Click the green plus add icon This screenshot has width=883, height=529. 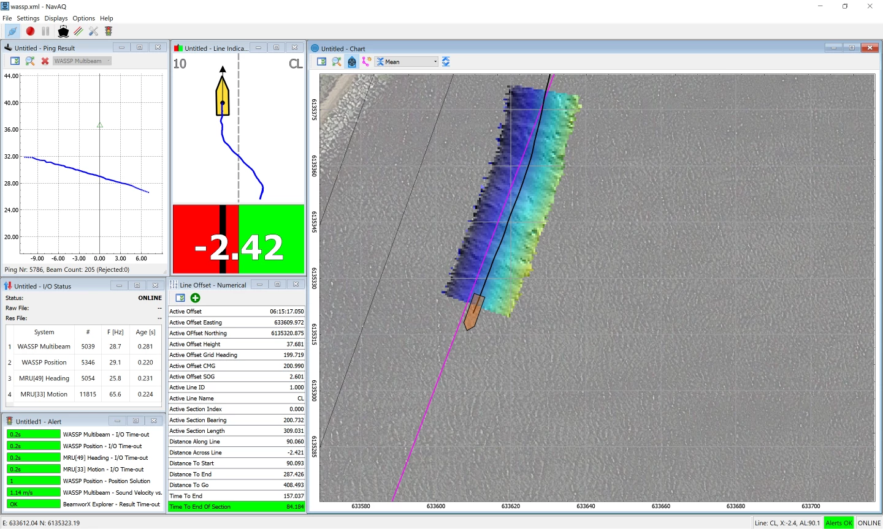click(196, 298)
